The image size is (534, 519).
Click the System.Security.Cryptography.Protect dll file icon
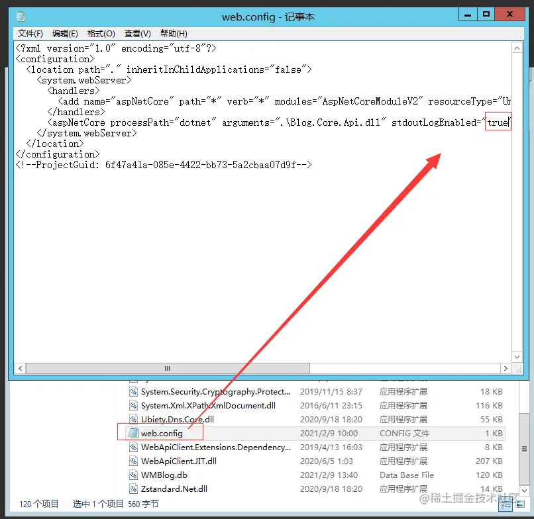[x=134, y=392]
